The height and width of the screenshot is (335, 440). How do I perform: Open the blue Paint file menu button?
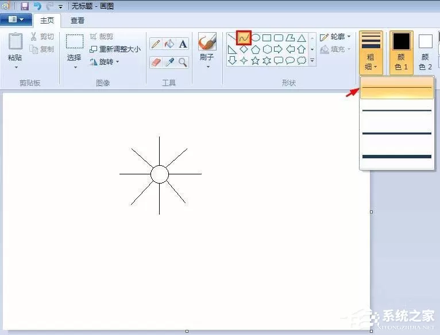pos(16,20)
